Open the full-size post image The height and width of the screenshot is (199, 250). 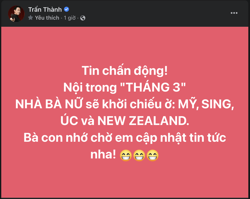click(125, 110)
